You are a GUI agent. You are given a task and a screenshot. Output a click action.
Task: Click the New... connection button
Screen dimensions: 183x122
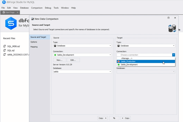pos(60,60)
